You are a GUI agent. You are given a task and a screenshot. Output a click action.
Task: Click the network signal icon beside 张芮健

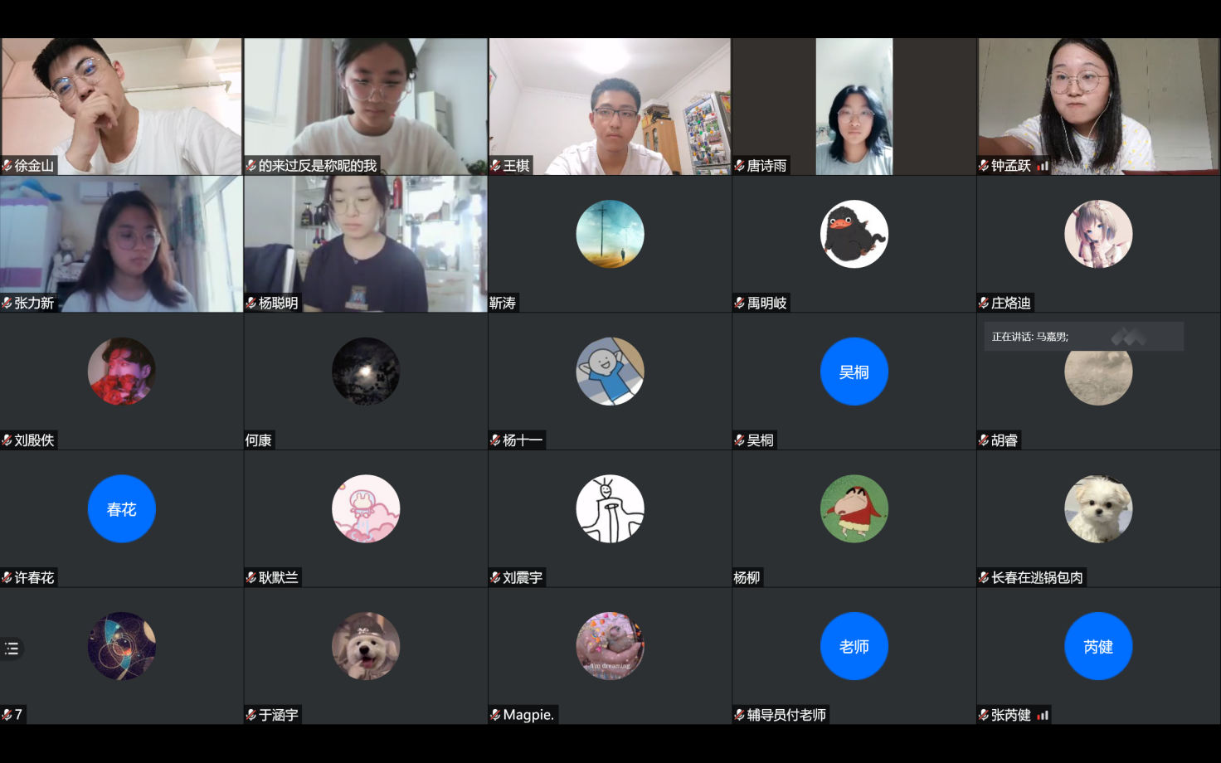(1043, 715)
